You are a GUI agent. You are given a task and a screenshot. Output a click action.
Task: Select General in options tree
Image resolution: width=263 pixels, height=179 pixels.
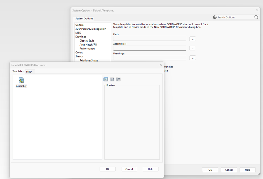tap(80, 25)
